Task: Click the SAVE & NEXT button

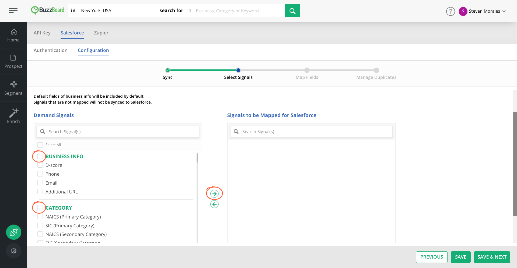Action: [492, 257]
